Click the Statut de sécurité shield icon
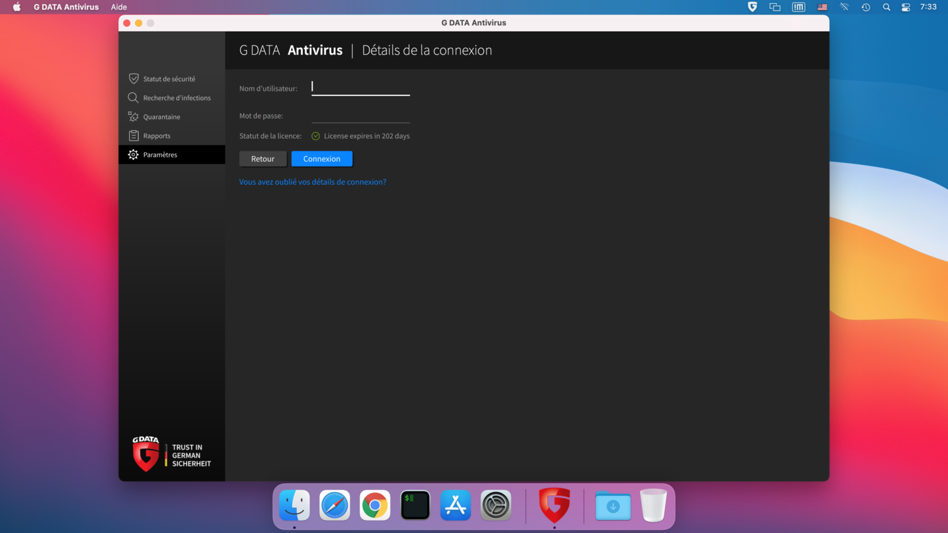Image resolution: width=948 pixels, height=533 pixels. (x=134, y=79)
